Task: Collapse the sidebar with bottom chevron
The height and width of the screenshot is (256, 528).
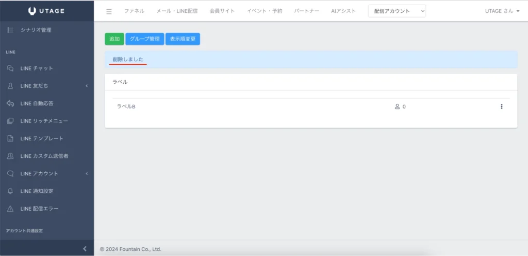Action: (85, 249)
